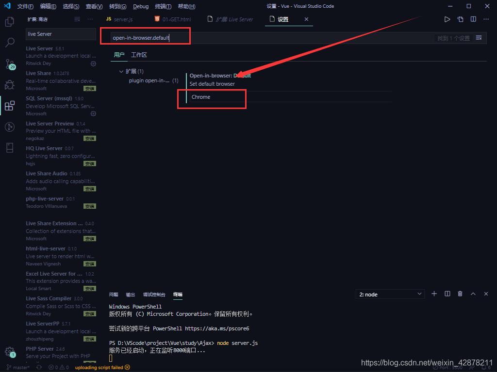Image resolution: width=497 pixels, height=372 pixels.
Task: Switch to 01-GET.html editor tab
Action: [173, 19]
